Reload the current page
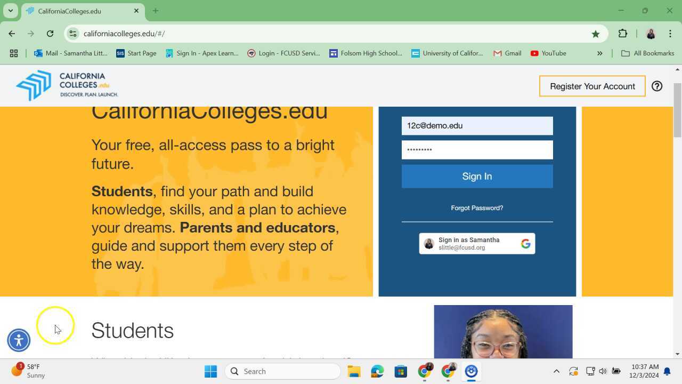 (50, 34)
